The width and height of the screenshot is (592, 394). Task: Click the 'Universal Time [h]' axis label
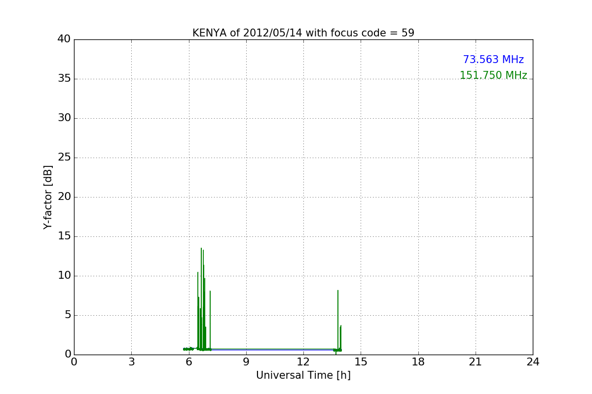tap(303, 375)
